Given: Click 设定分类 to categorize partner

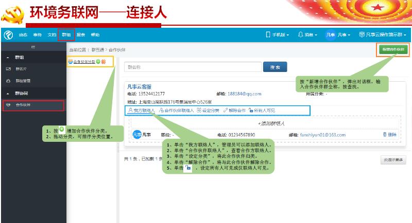Looking at the screenshot, I should point(208,110).
